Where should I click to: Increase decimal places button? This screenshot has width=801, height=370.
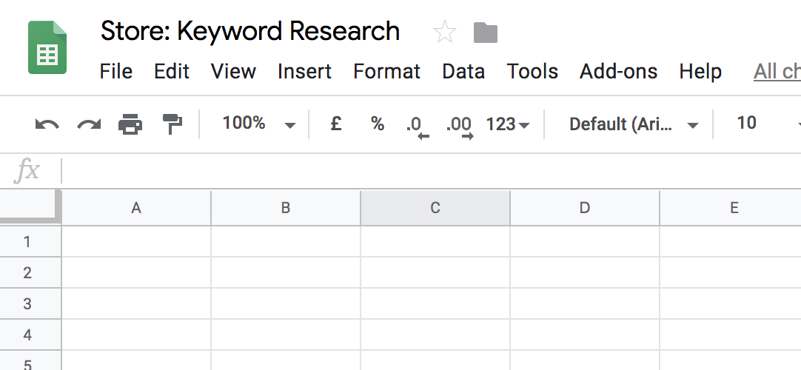459,126
